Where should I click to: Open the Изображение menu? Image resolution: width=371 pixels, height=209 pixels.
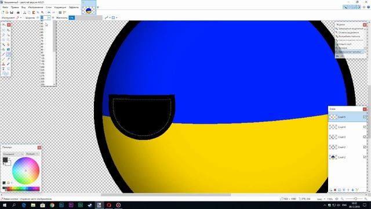[x=36, y=8]
